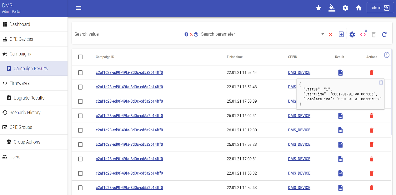This screenshot has width=396, height=195.
Task: Open the table column info icon
Action: point(387,55)
